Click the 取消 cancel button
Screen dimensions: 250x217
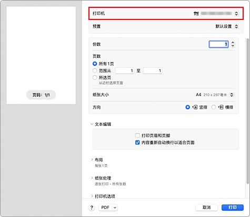207,208
